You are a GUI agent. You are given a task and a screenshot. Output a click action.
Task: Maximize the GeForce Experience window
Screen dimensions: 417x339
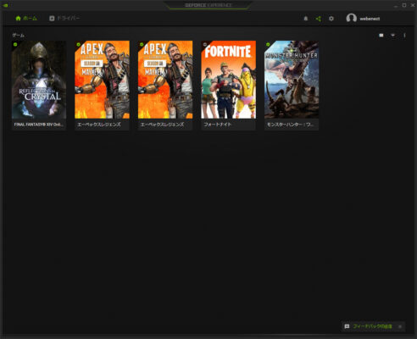[404, 5]
